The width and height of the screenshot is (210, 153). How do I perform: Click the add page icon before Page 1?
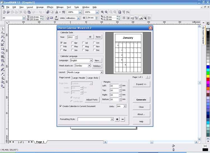[13, 142]
